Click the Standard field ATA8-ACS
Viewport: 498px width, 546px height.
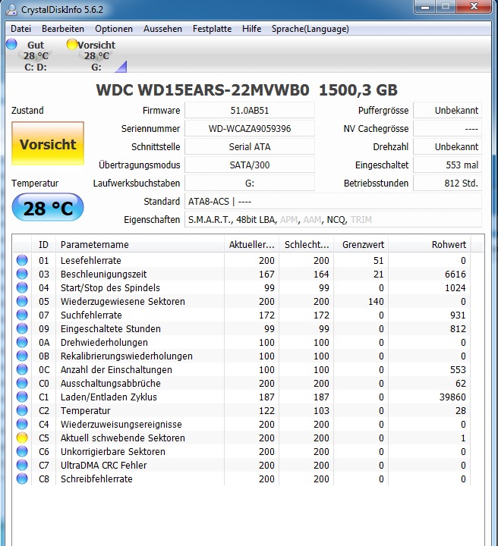[x=333, y=201]
